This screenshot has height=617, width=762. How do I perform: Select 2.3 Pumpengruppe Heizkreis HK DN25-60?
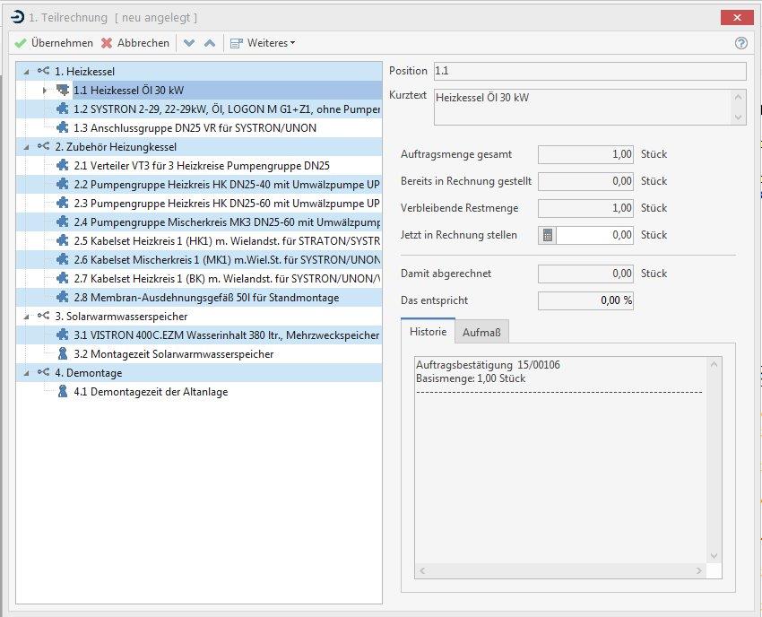coord(199,204)
